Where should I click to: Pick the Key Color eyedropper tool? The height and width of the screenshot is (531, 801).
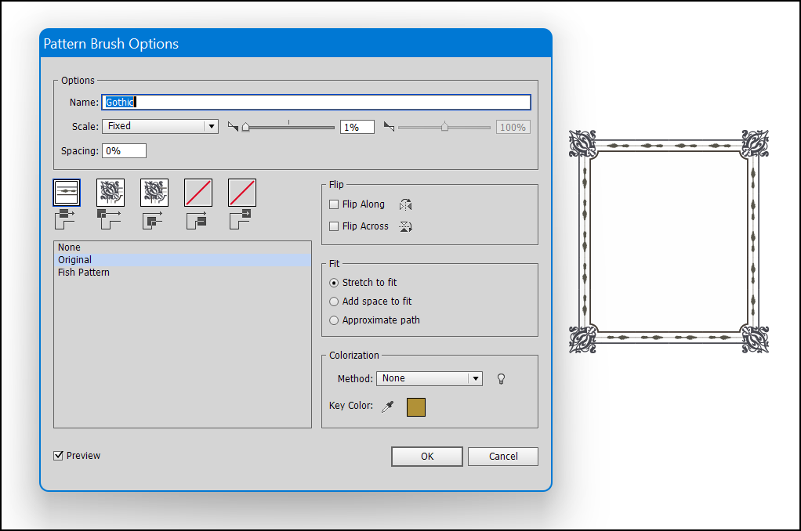pyautogui.click(x=387, y=406)
